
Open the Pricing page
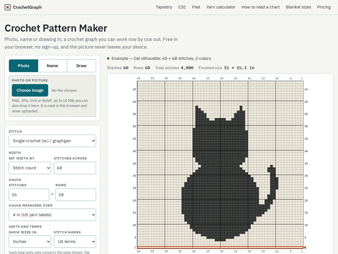[324, 7]
